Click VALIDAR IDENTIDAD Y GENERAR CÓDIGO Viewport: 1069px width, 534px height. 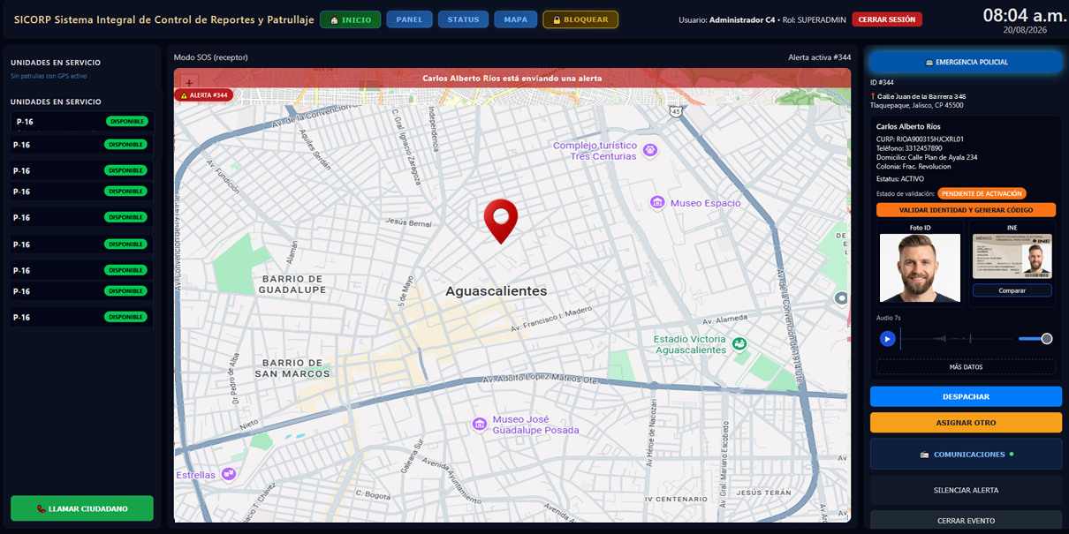[966, 210]
